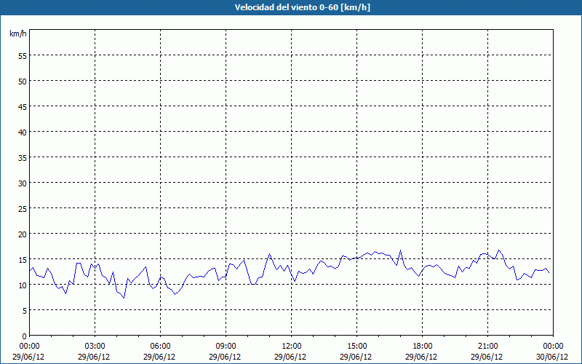This screenshot has height=364, width=582.
Task: Click the chart title 'Velocidad del viento 0-60 [km/h]'
Action: tap(303, 7)
